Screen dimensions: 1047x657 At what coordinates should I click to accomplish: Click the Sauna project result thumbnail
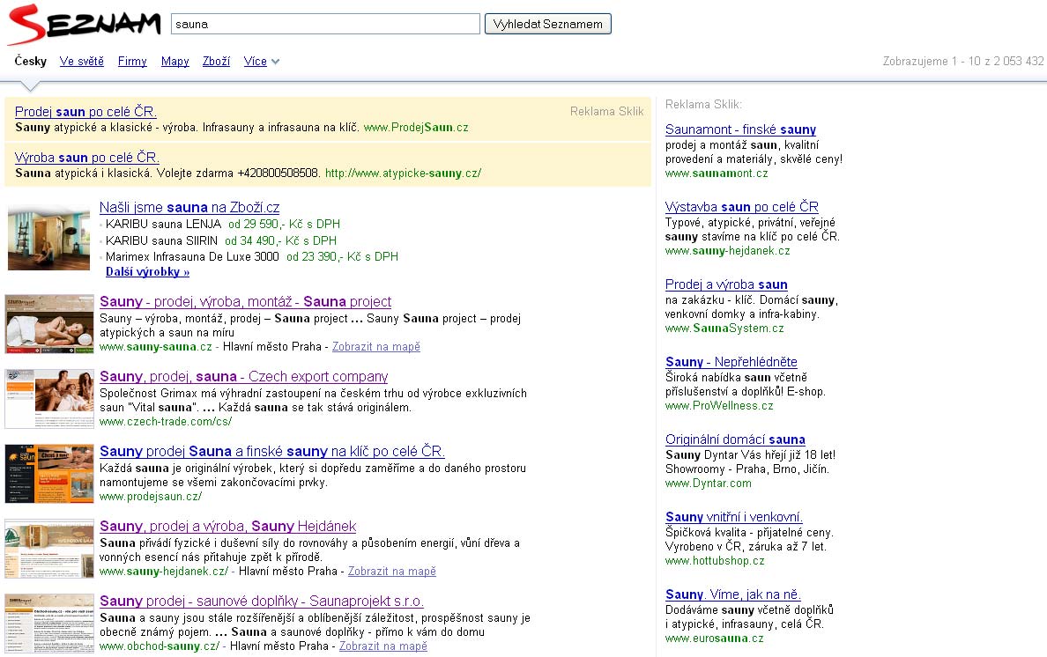click(x=49, y=324)
